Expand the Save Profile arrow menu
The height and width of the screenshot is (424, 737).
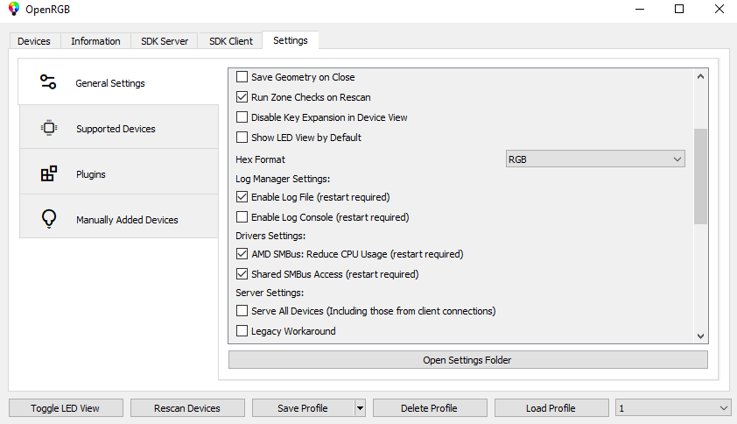[360, 408]
